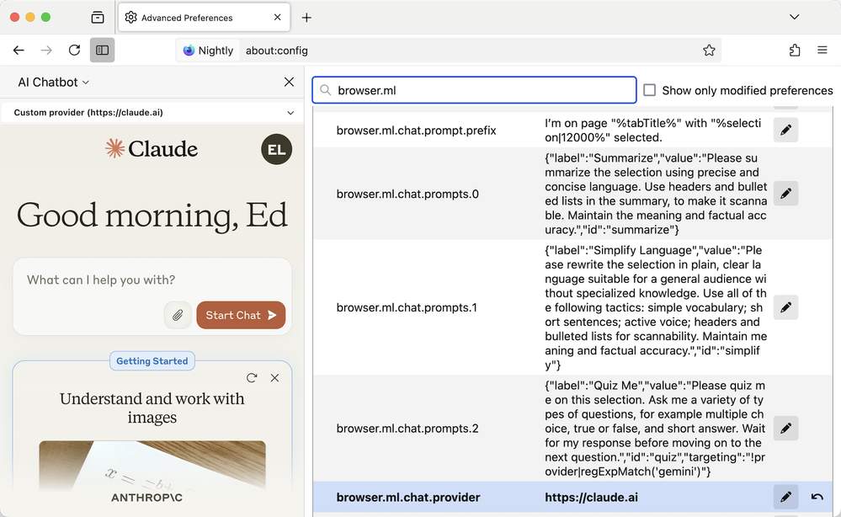Expand the Custom provider dropdown
The image size is (841, 517).
[x=153, y=113]
